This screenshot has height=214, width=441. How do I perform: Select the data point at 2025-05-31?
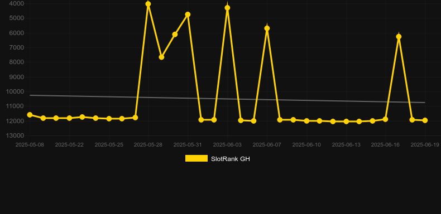click(188, 14)
